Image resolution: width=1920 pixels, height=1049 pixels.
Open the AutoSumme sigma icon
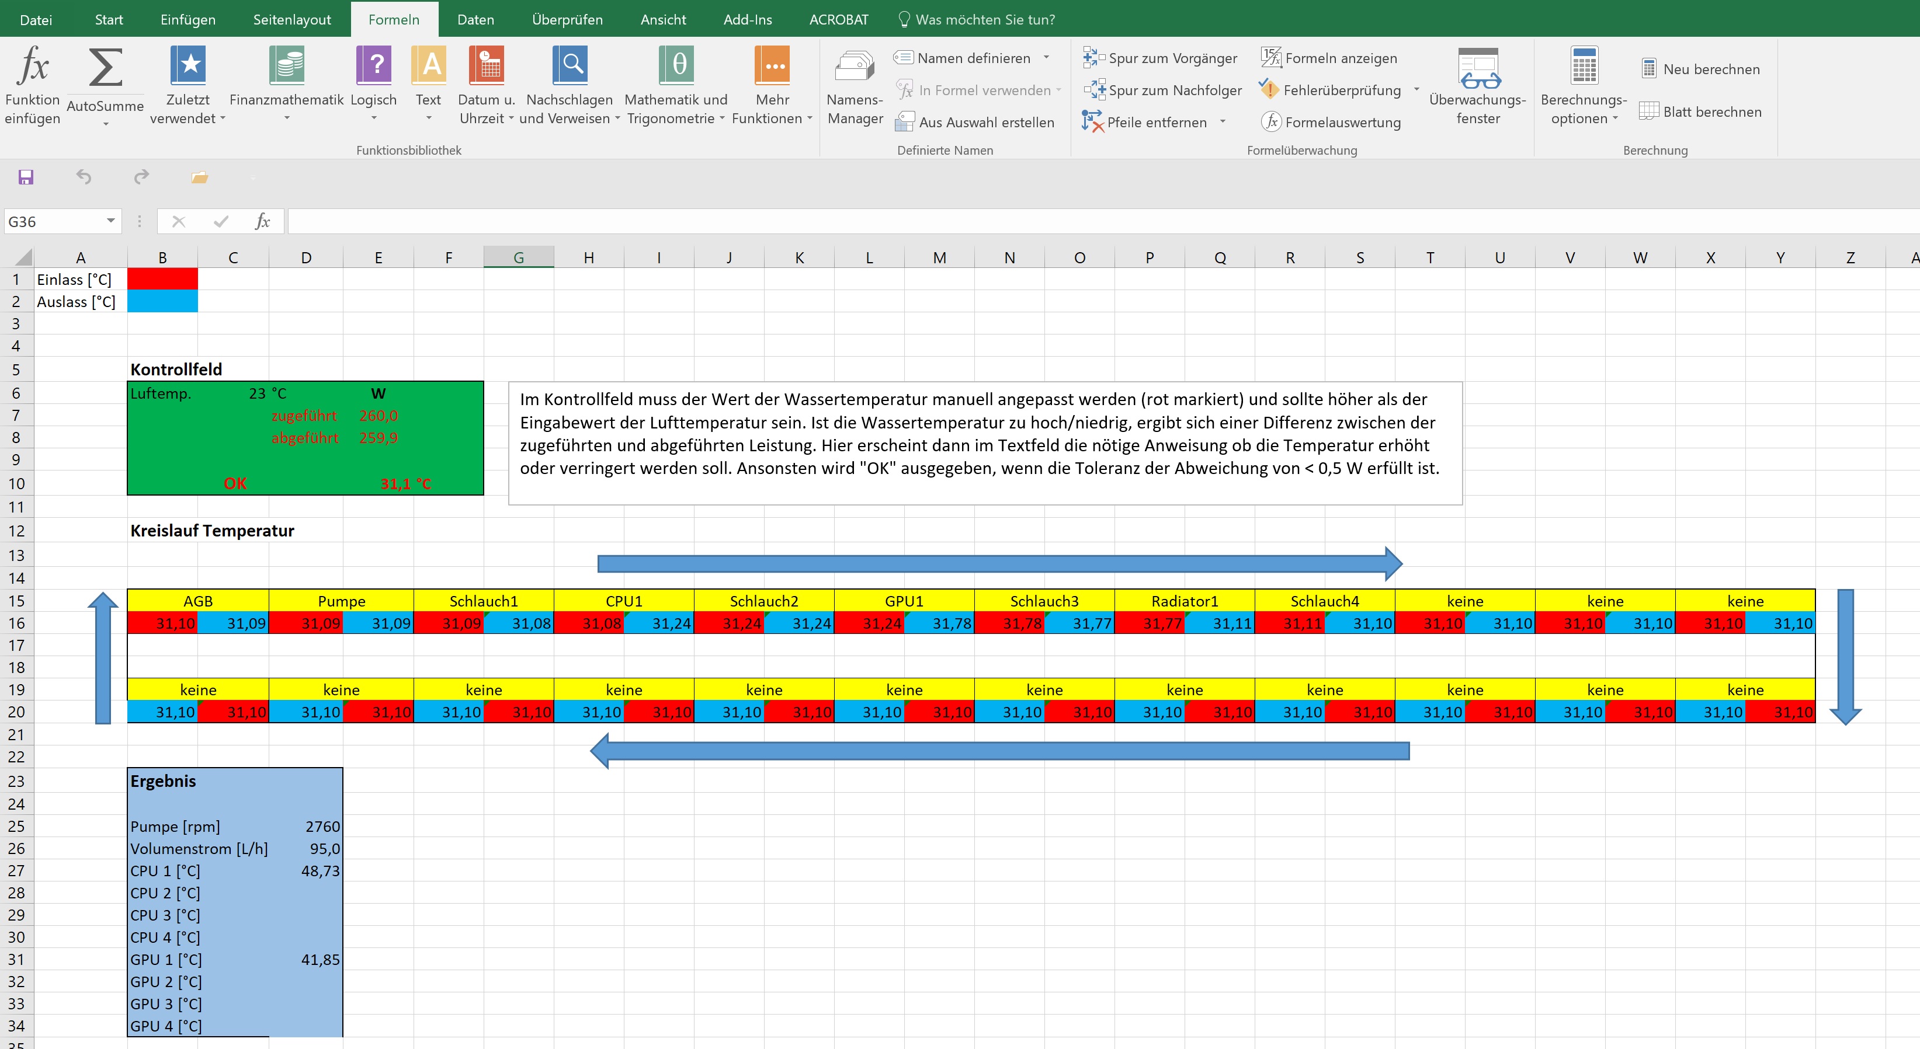(105, 68)
